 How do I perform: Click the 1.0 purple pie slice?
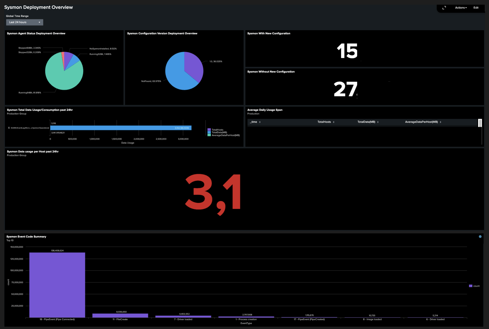194,66
